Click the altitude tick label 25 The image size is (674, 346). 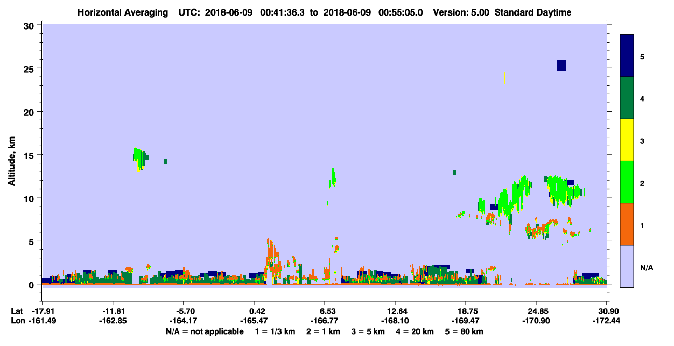pos(30,68)
